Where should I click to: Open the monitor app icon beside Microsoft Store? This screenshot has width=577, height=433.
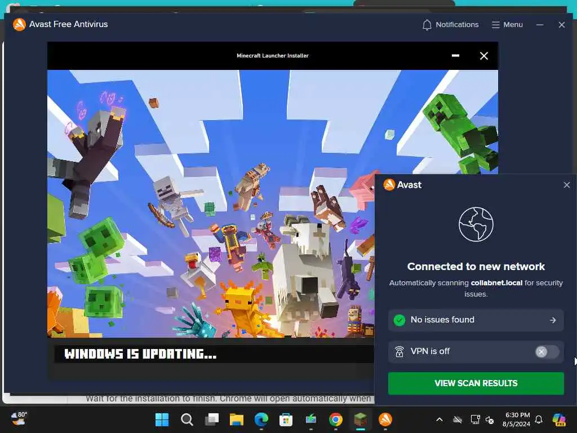click(x=311, y=419)
